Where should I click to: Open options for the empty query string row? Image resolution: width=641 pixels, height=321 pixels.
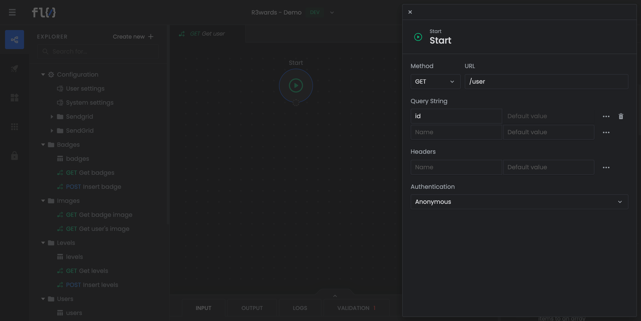tap(606, 132)
